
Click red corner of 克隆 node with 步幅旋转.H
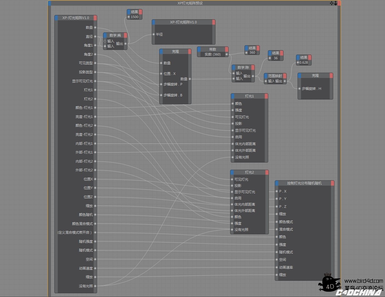point(331,75)
